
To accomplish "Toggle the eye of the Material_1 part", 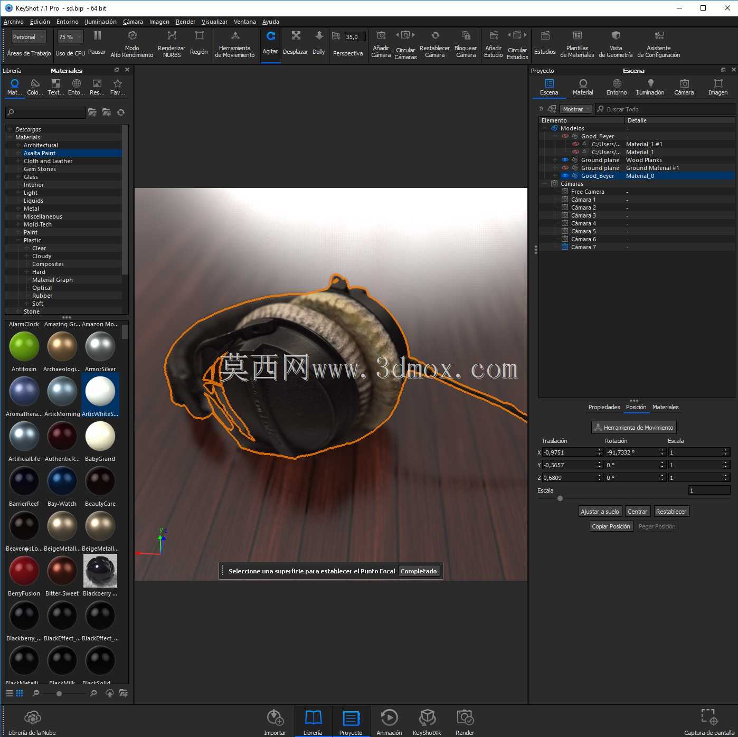I will click(x=575, y=152).
